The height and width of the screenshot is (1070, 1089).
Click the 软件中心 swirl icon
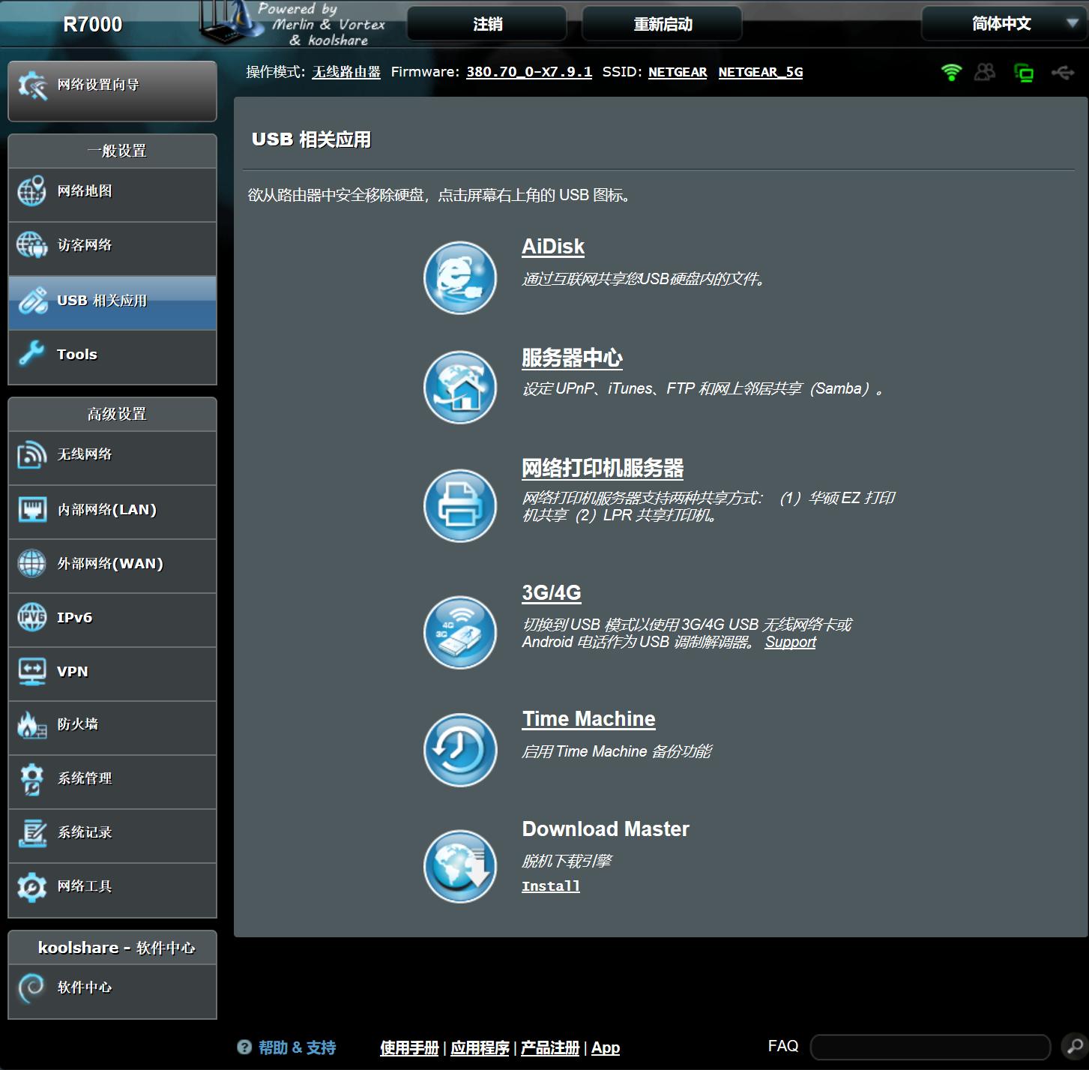(31, 988)
